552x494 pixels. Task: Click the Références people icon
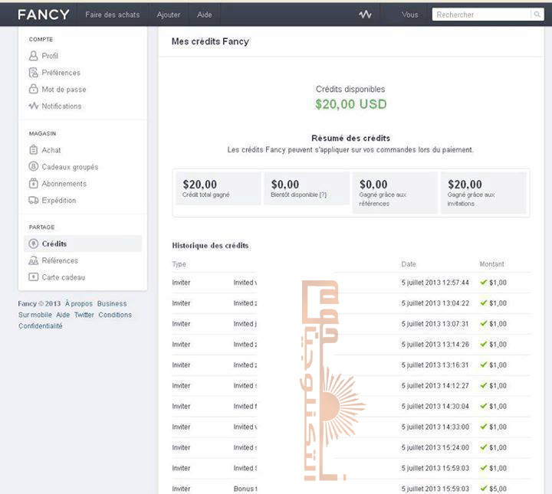(34, 260)
